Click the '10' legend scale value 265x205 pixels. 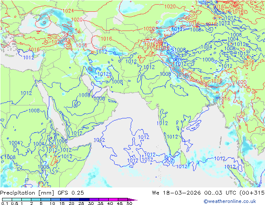tap(52, 203)
